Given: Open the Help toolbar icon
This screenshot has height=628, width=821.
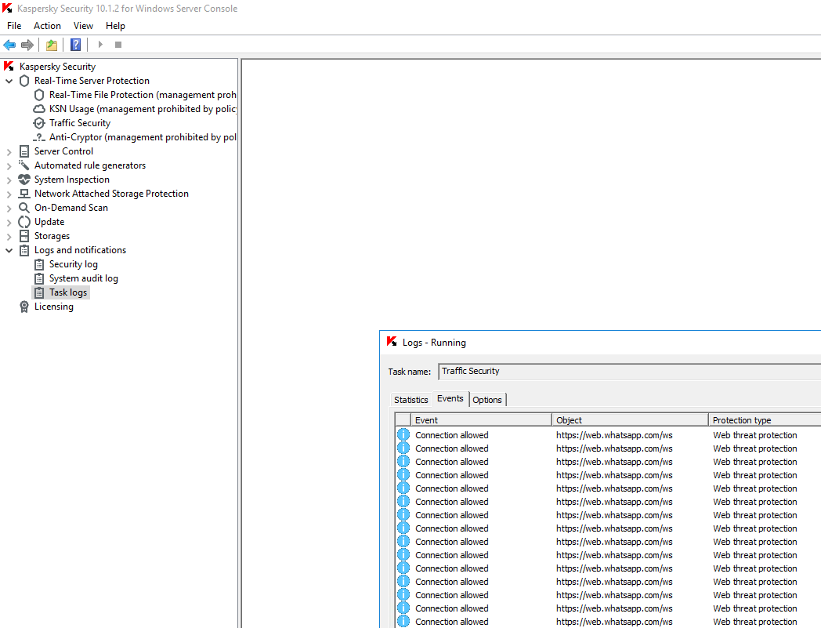Looking at the screenshot, I should click(x=76, y=45).
